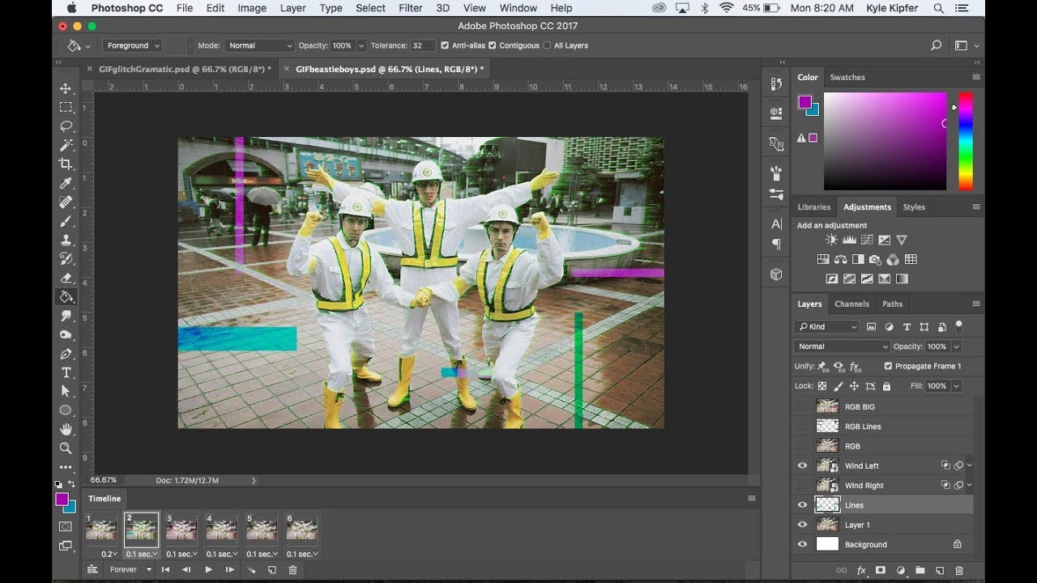This screenshot has width=1037, height=583.
Task: Click the foreground color swatch in toolbar
Action: click(62, 500)
